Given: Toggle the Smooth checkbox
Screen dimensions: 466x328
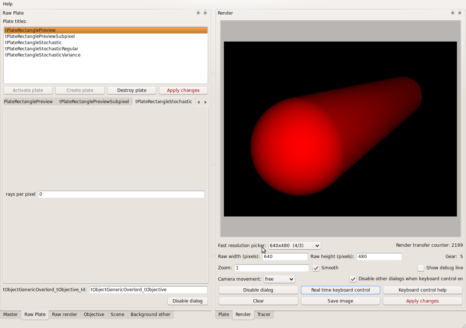Looking at the screenshot, I should (316, 268).
